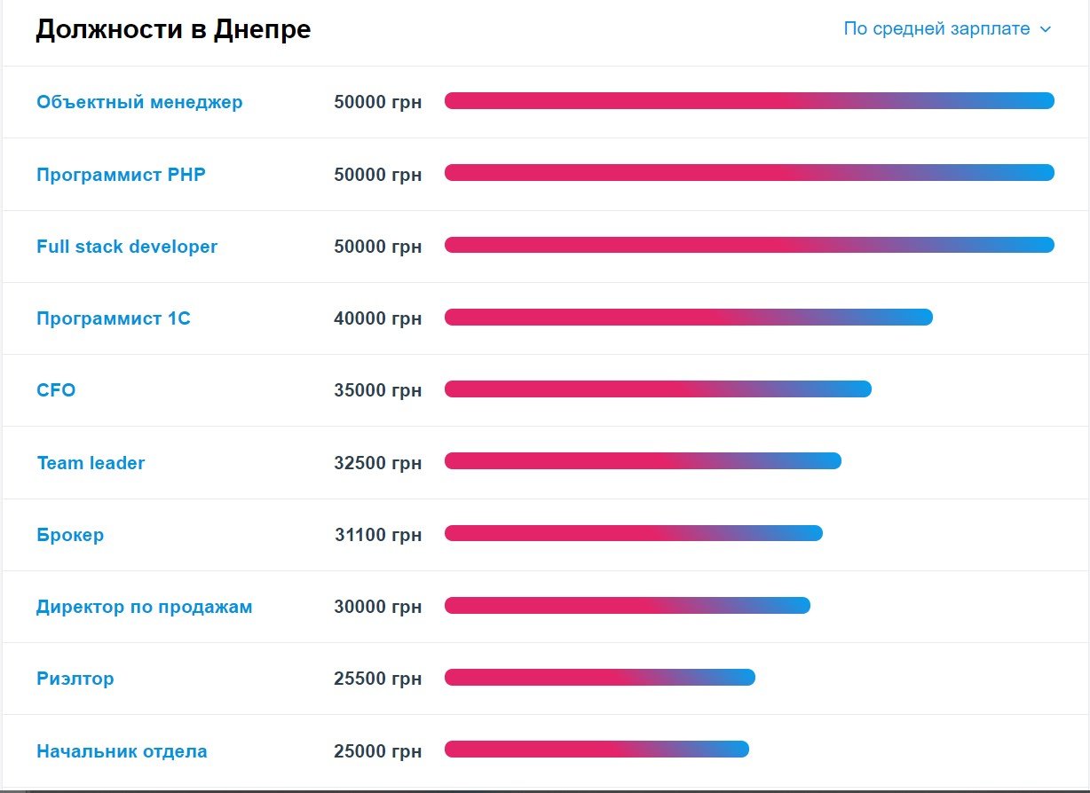This screenshot has height=793, width=1090.
Task: Click the salary bar for Объектный менеджер
Action: (x=749, y=101)
